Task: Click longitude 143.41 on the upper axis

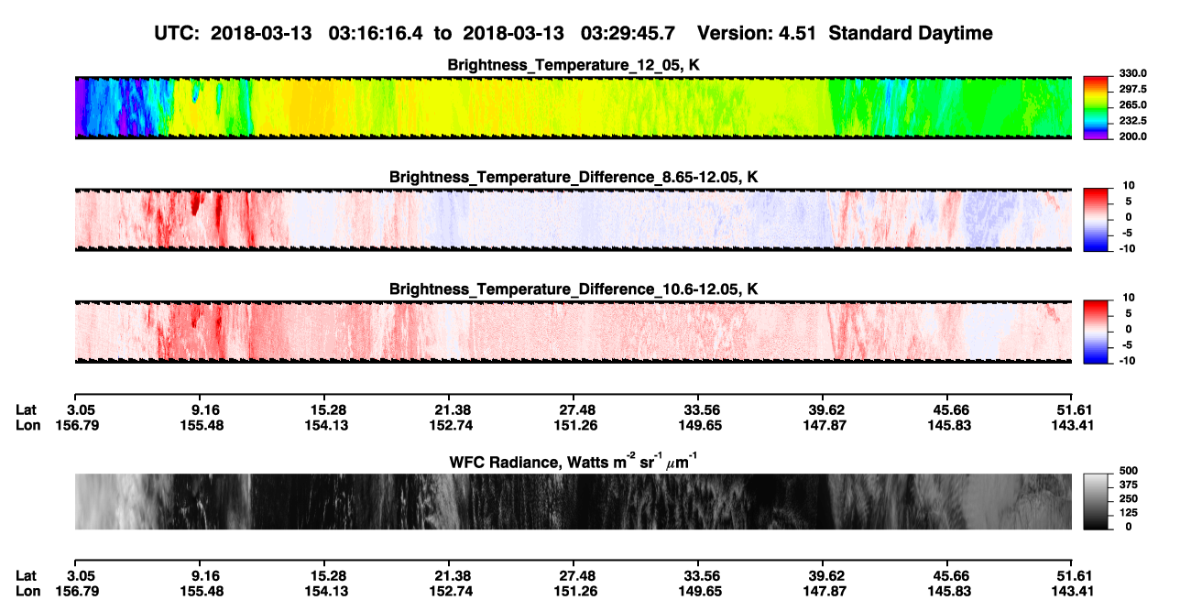Action: pos(1075,425)
